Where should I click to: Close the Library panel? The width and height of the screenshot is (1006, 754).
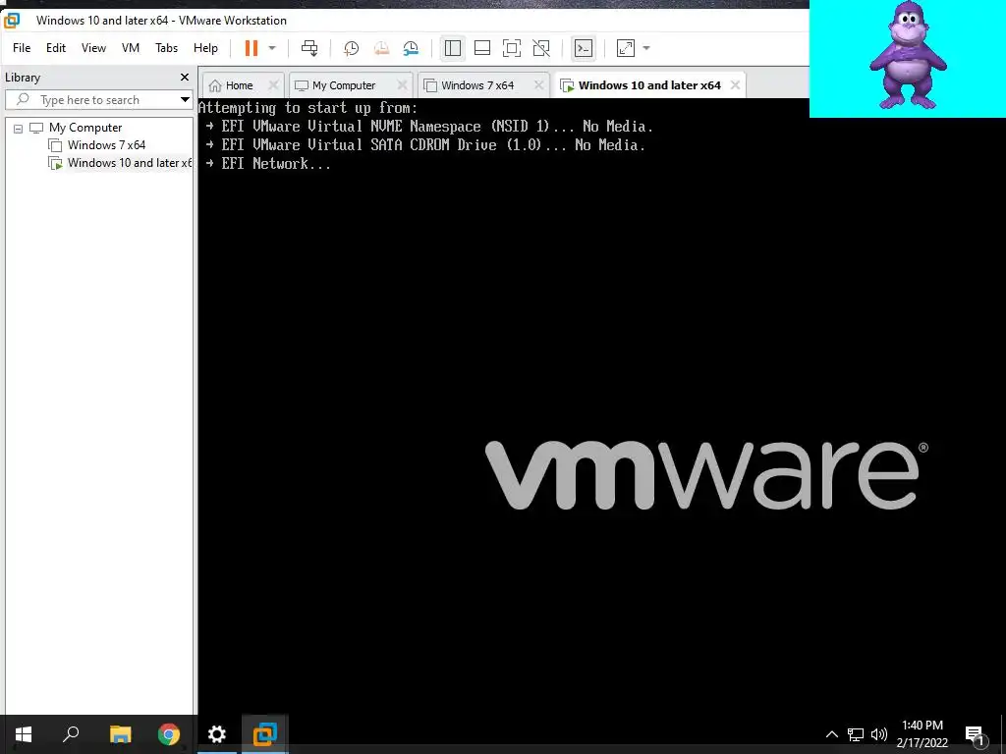185,77
